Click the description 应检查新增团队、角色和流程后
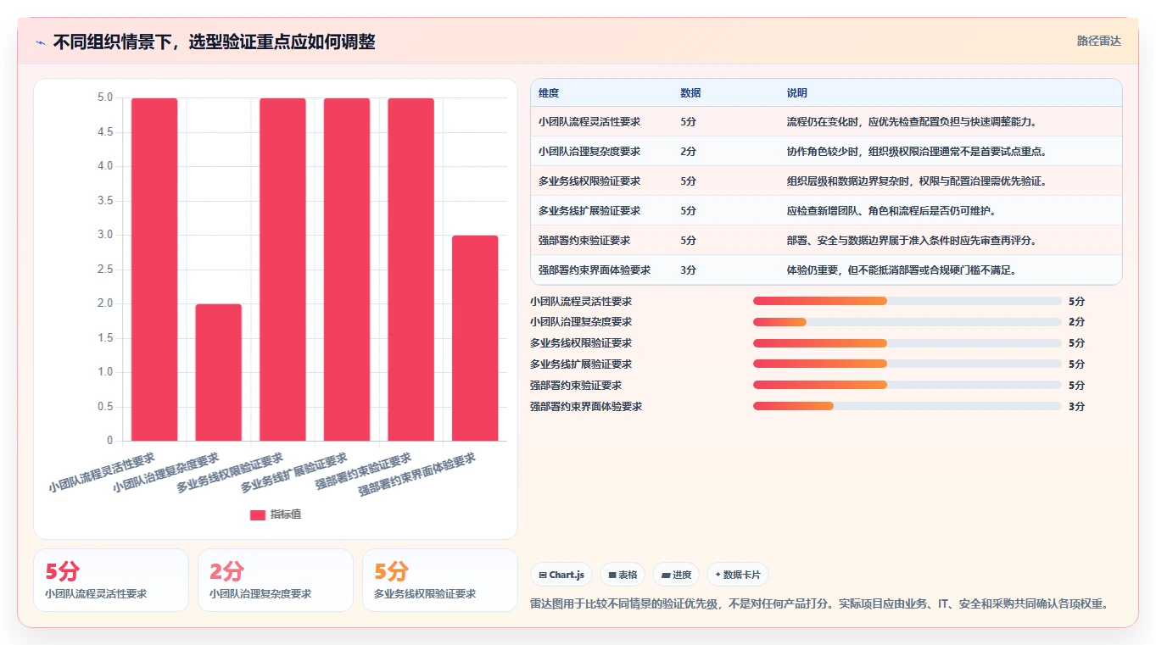This screenshot has width=1156, height=645. 891,211
